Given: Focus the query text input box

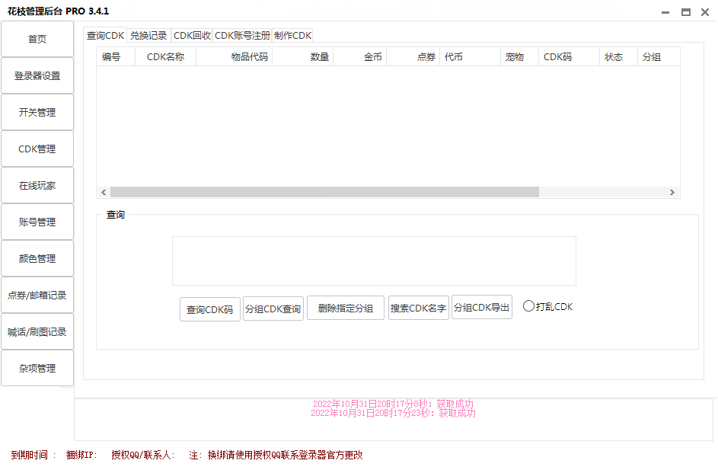Looking at the screenshot, I should [374, 261].
